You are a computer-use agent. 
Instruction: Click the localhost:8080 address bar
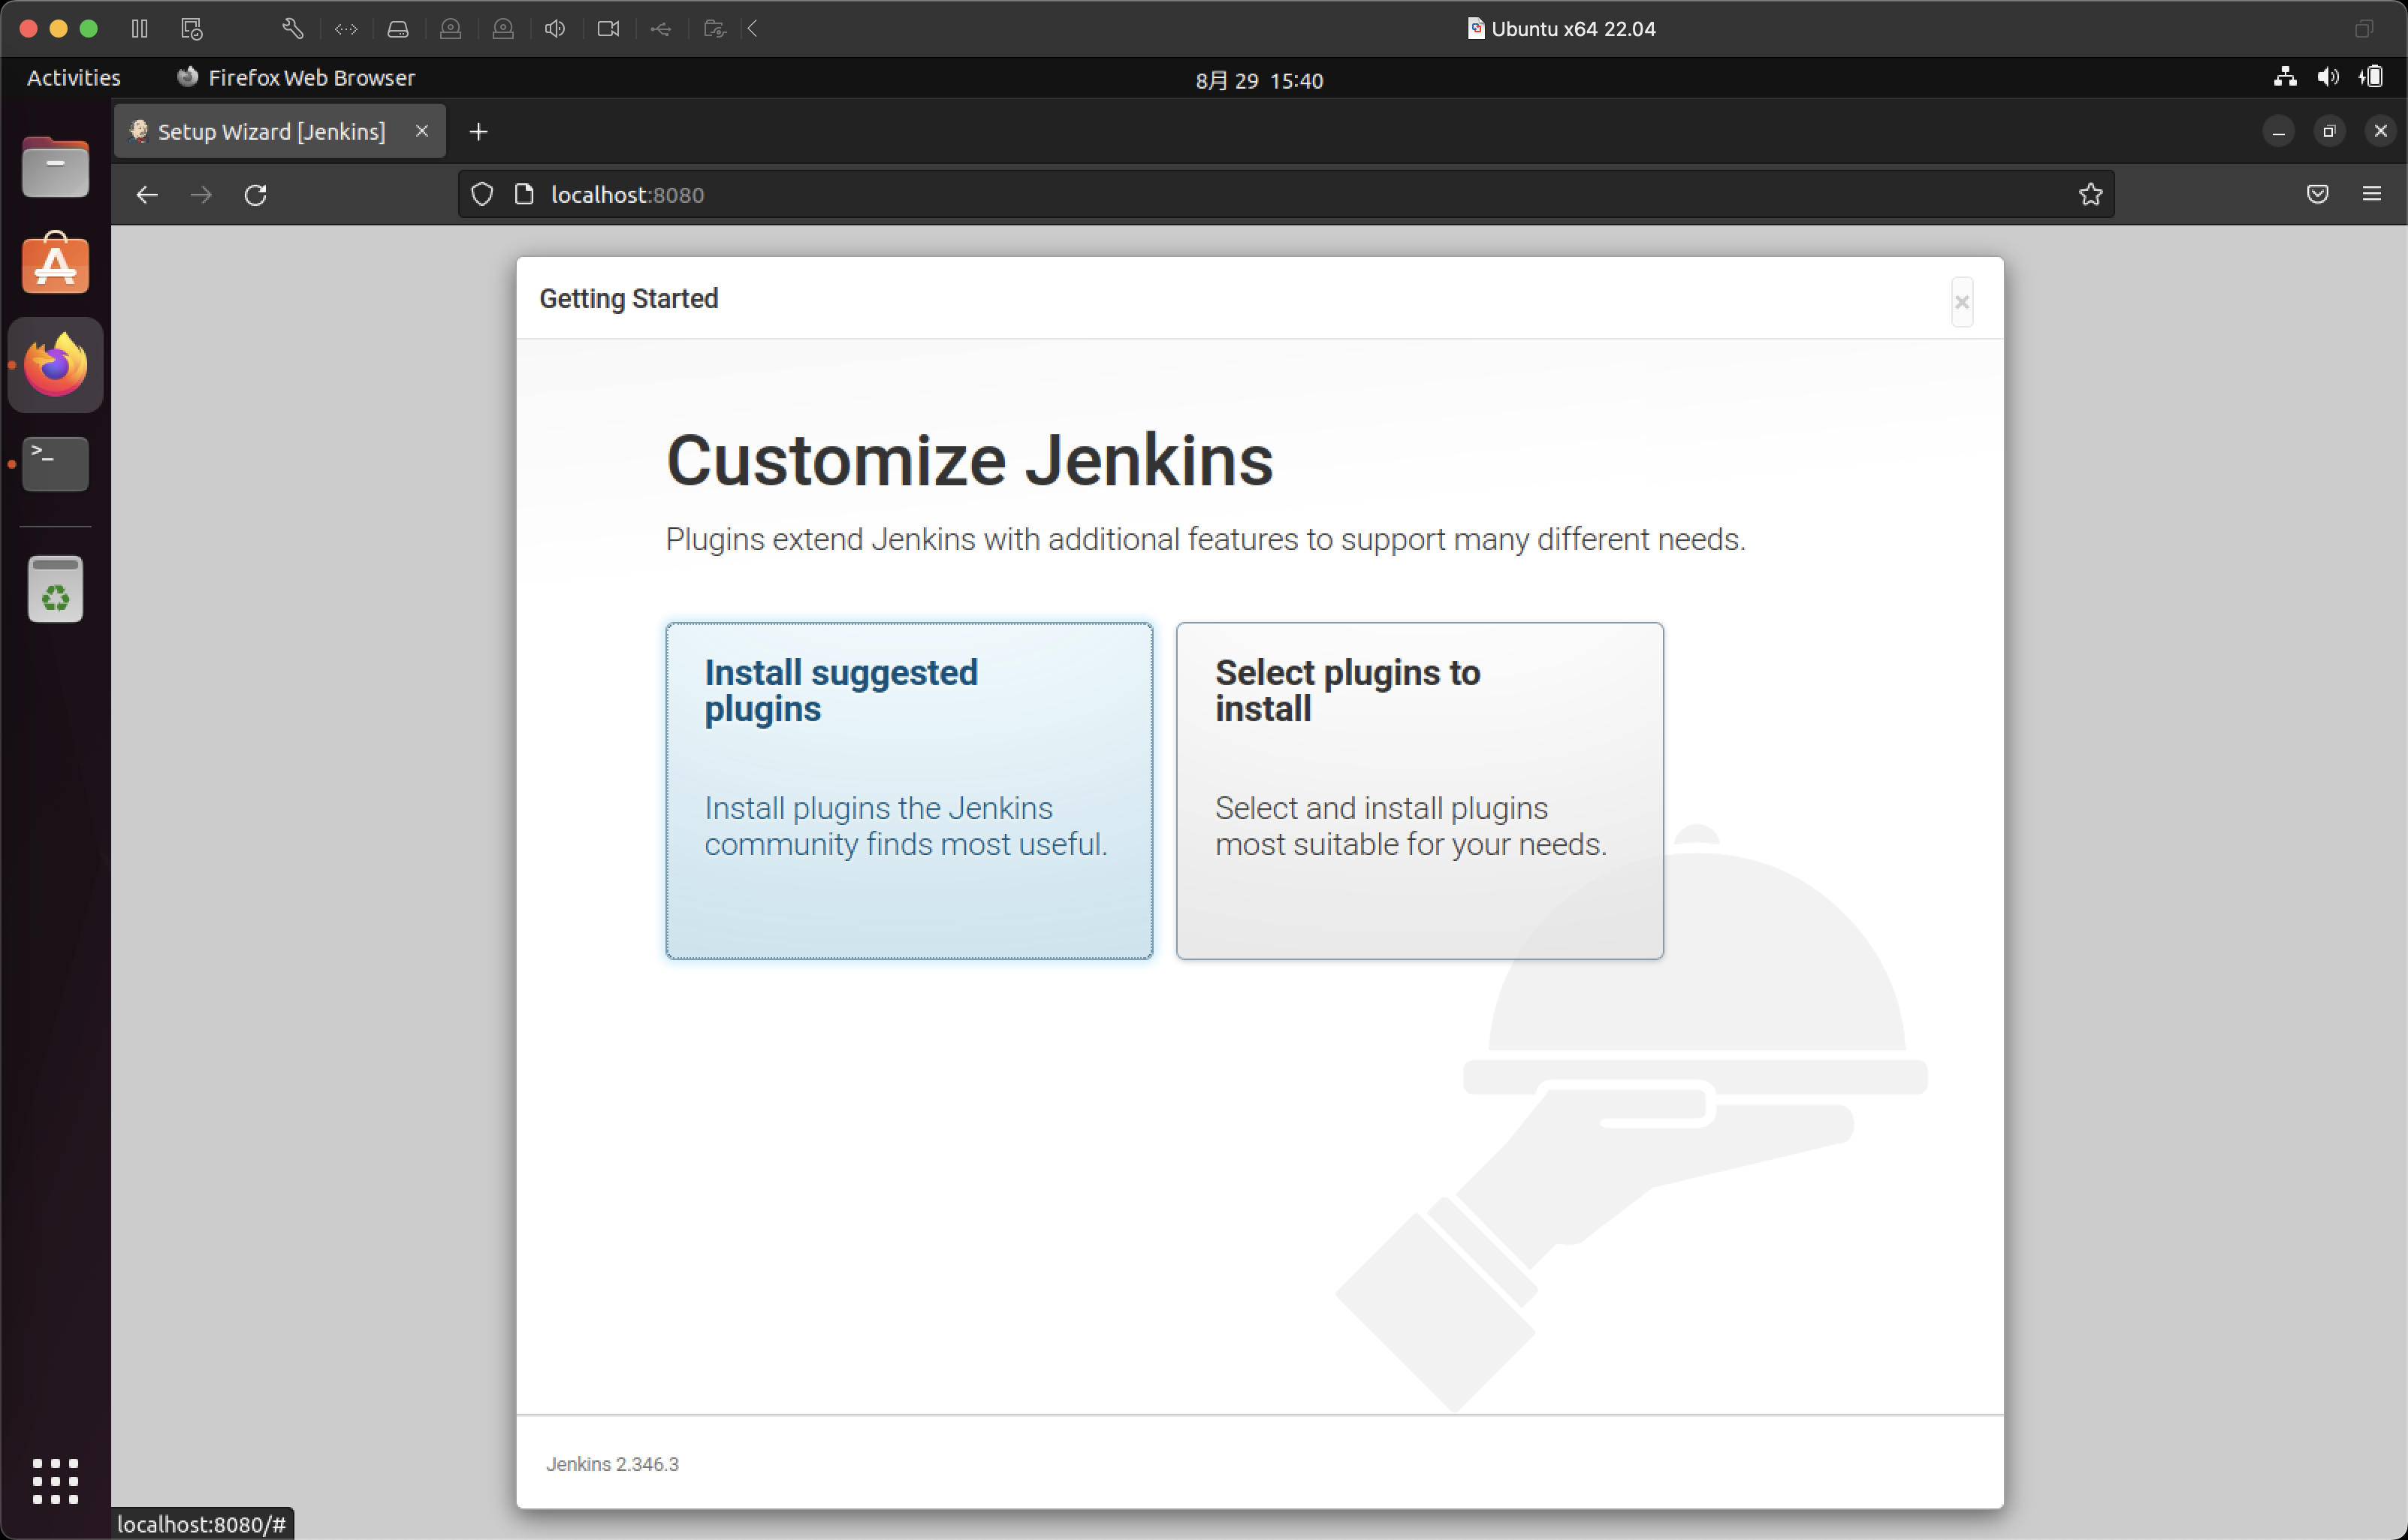1285,194
